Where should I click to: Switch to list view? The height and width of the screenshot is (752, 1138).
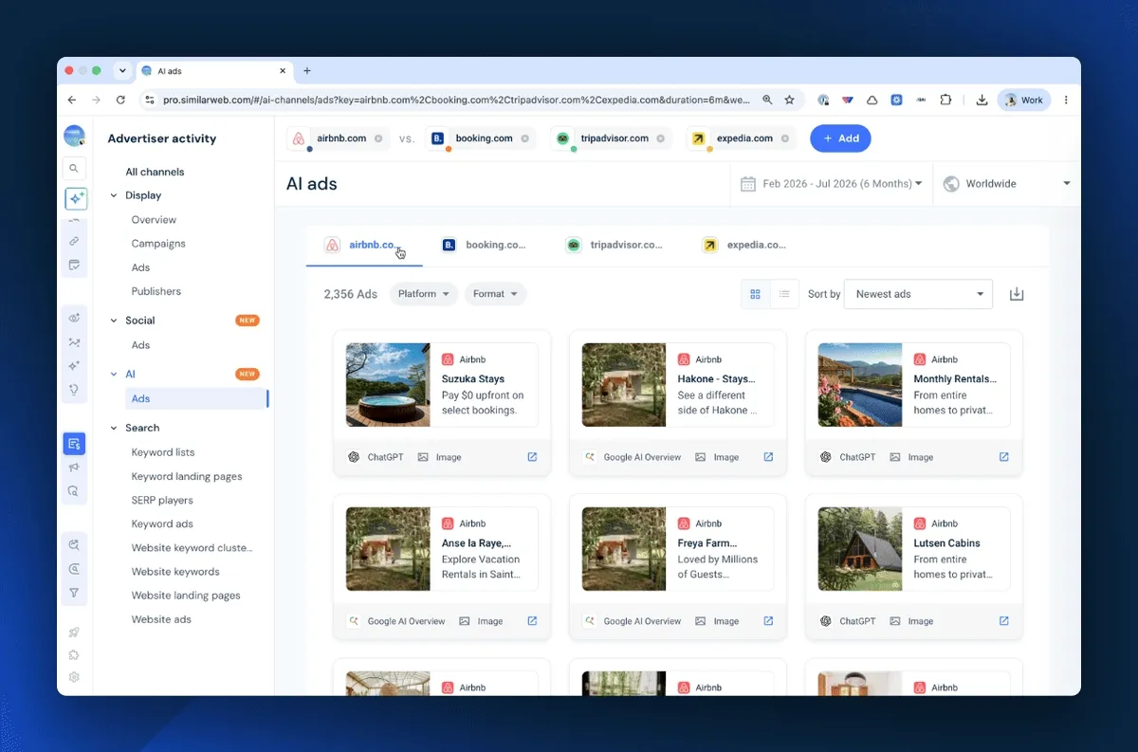point(784,294)
